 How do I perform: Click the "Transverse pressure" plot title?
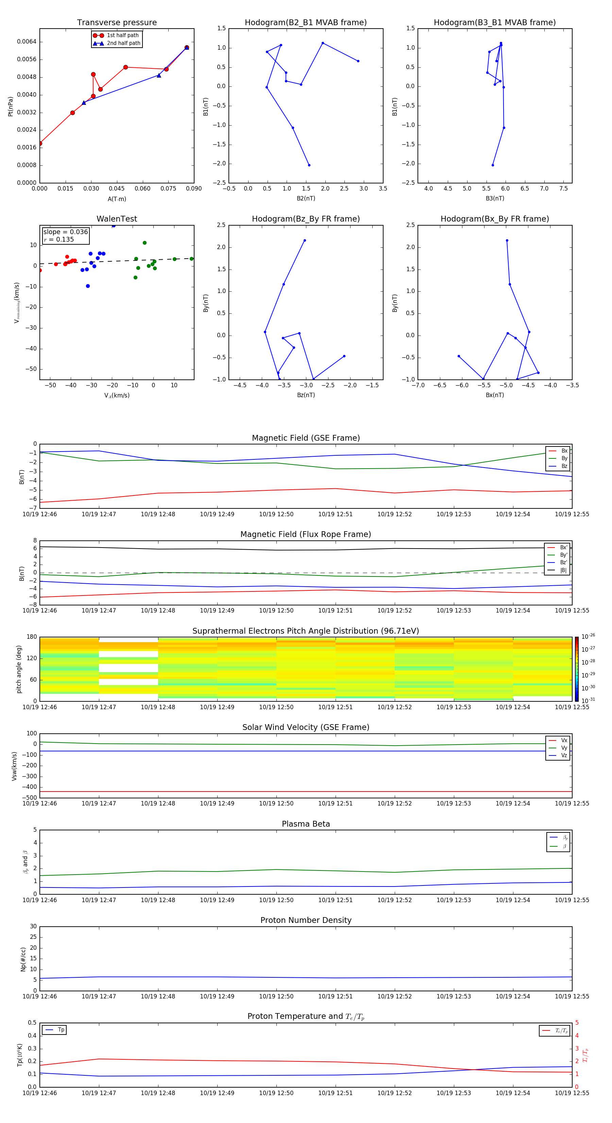[117, 23]
